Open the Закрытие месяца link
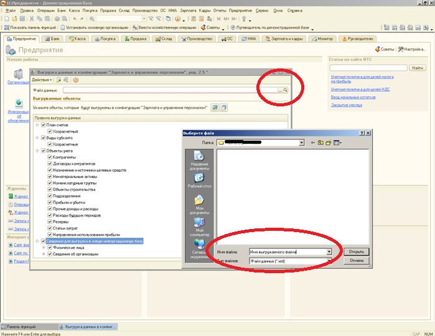This screenshot has width=435, height=336. point(347,105)
